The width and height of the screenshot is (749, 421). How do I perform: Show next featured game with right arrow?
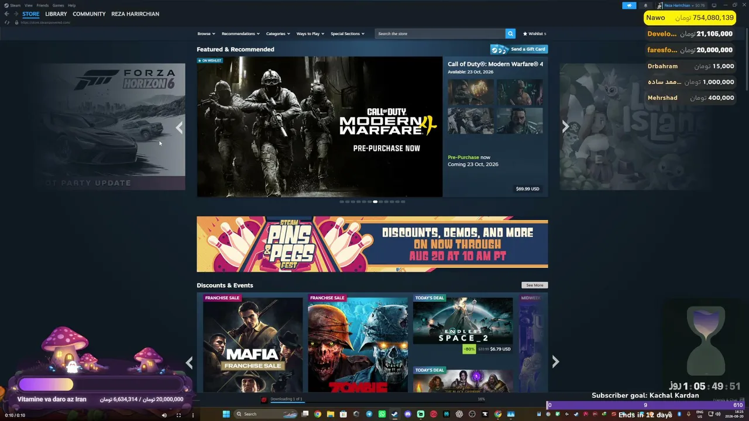[565, 127]
